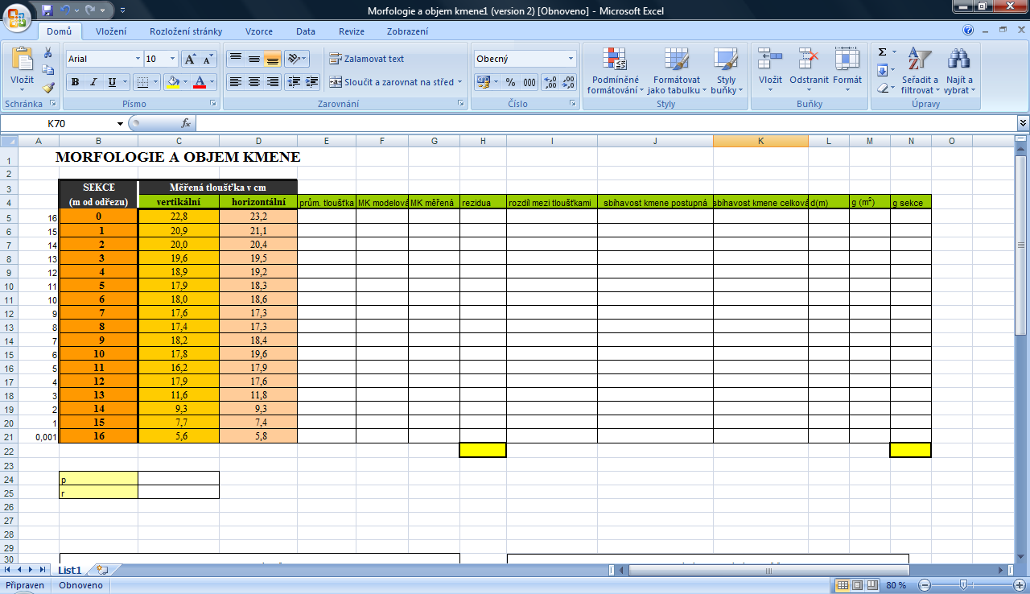Viewport: 1030px width, 594px height.
Task: Open the fill color dropdown arrow
Action: tap(185, 82)
